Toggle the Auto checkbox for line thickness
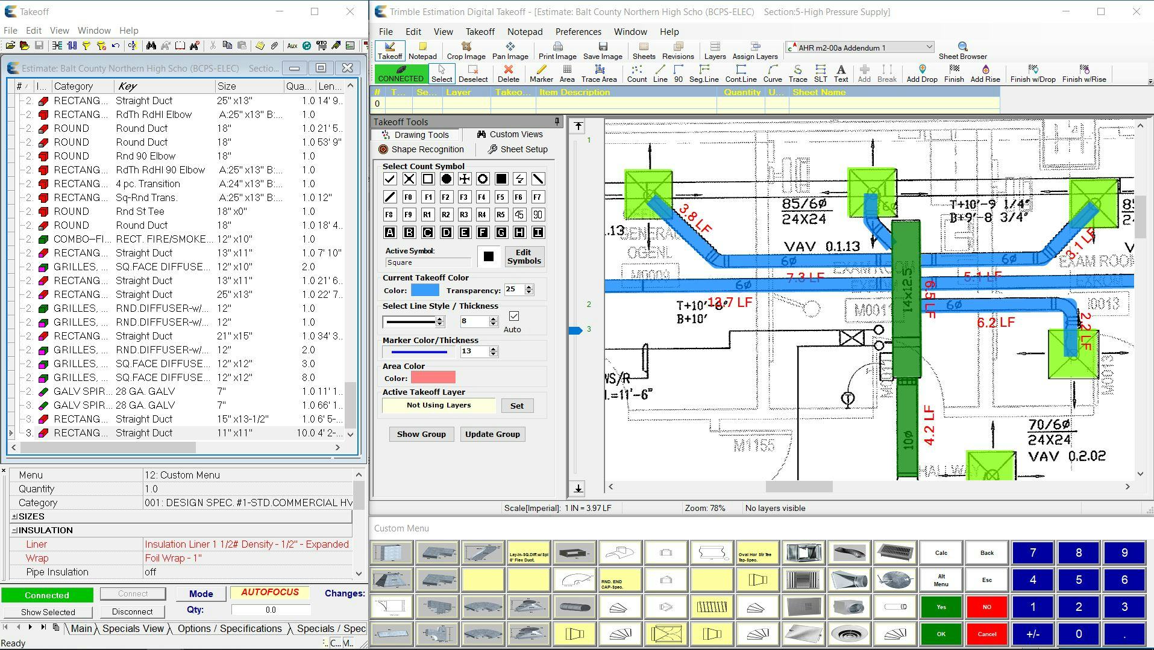This screenshot has height=650, width=1154. (514, 317)
